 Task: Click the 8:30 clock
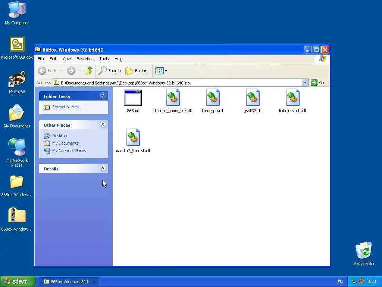pos(372,282)
